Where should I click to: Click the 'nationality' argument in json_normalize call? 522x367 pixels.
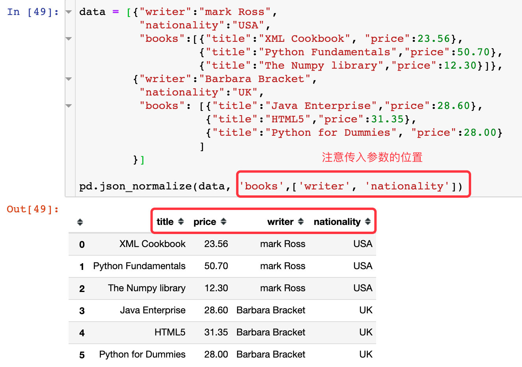pos(407,186)
